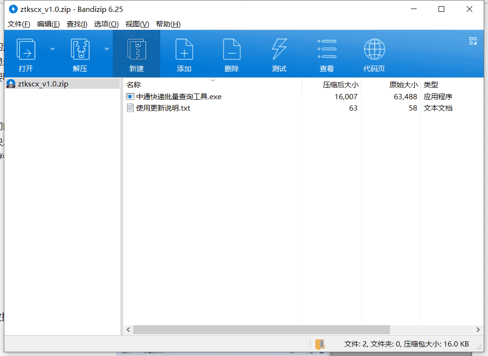
Task: Click the 新建 (New archive) toolbar icon
Action: [x=137, y=49]
